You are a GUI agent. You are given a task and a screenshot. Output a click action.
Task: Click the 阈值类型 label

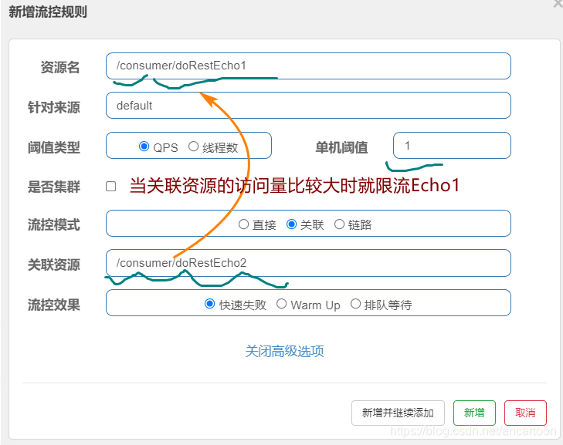pyautogui.click(x=54, y=147)
